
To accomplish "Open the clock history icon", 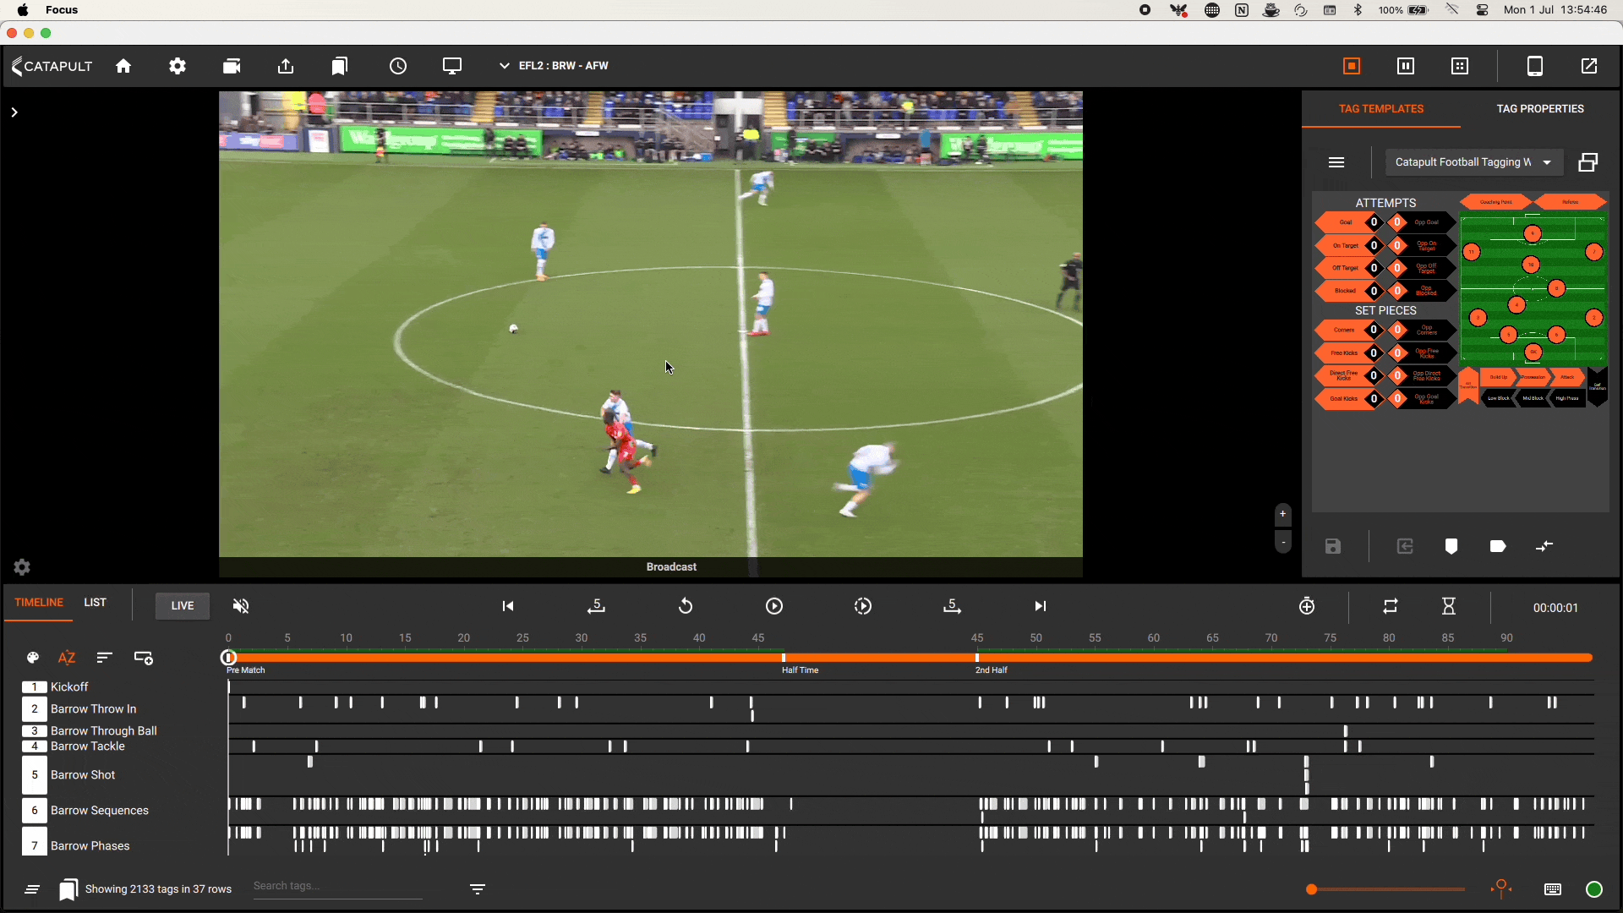I will click(398, 66).
